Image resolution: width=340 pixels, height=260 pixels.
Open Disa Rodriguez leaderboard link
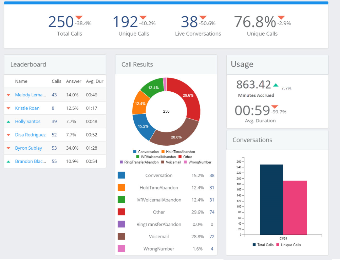coord(30,135)
